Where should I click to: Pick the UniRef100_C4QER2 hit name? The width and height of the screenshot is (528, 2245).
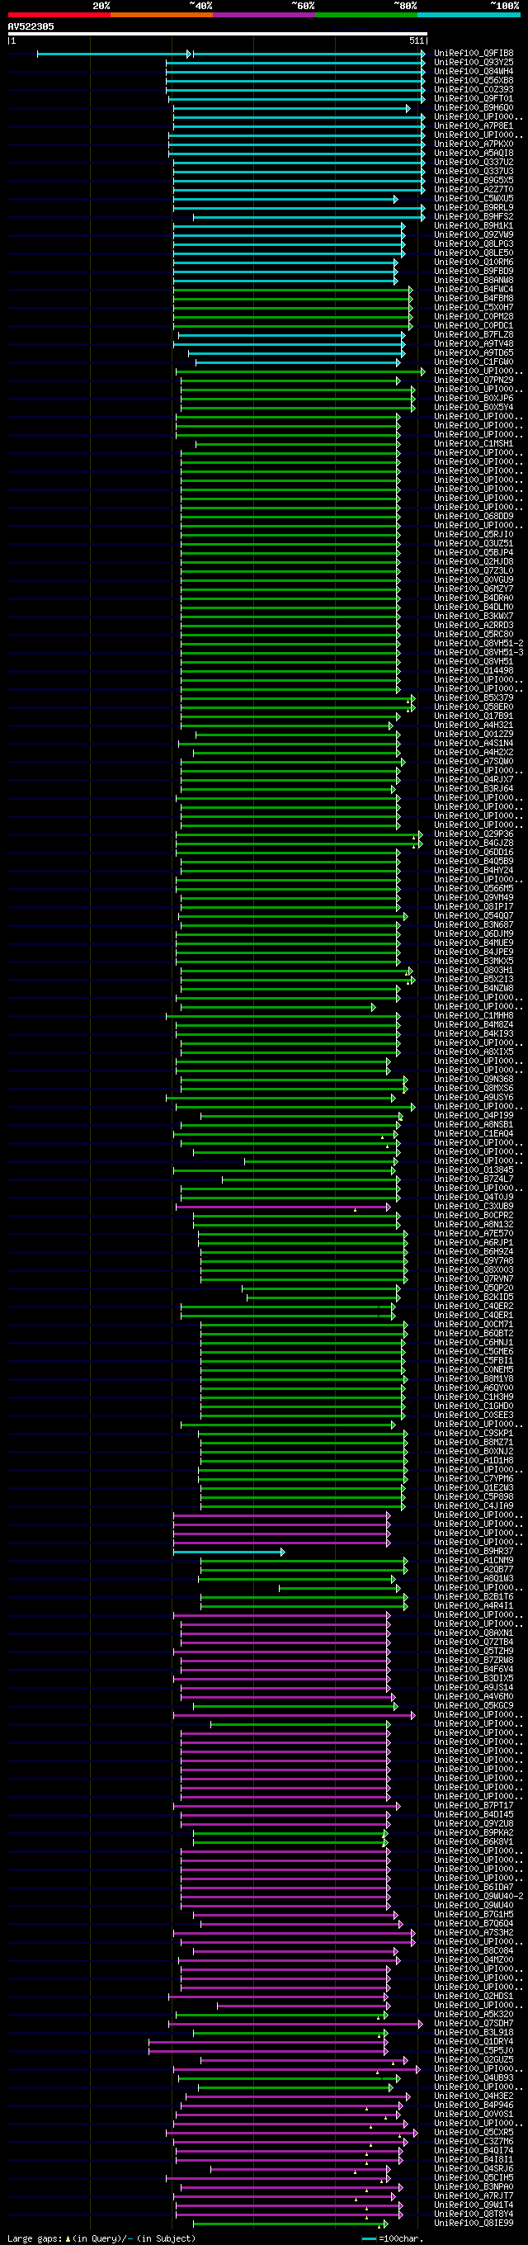[474, 1307]
